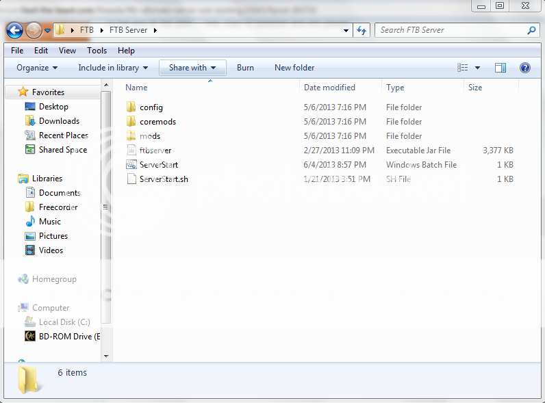Image resolution: width=545 pixels, height=403 pixels.
Task: Open the View menu
Action: [67, 51]
